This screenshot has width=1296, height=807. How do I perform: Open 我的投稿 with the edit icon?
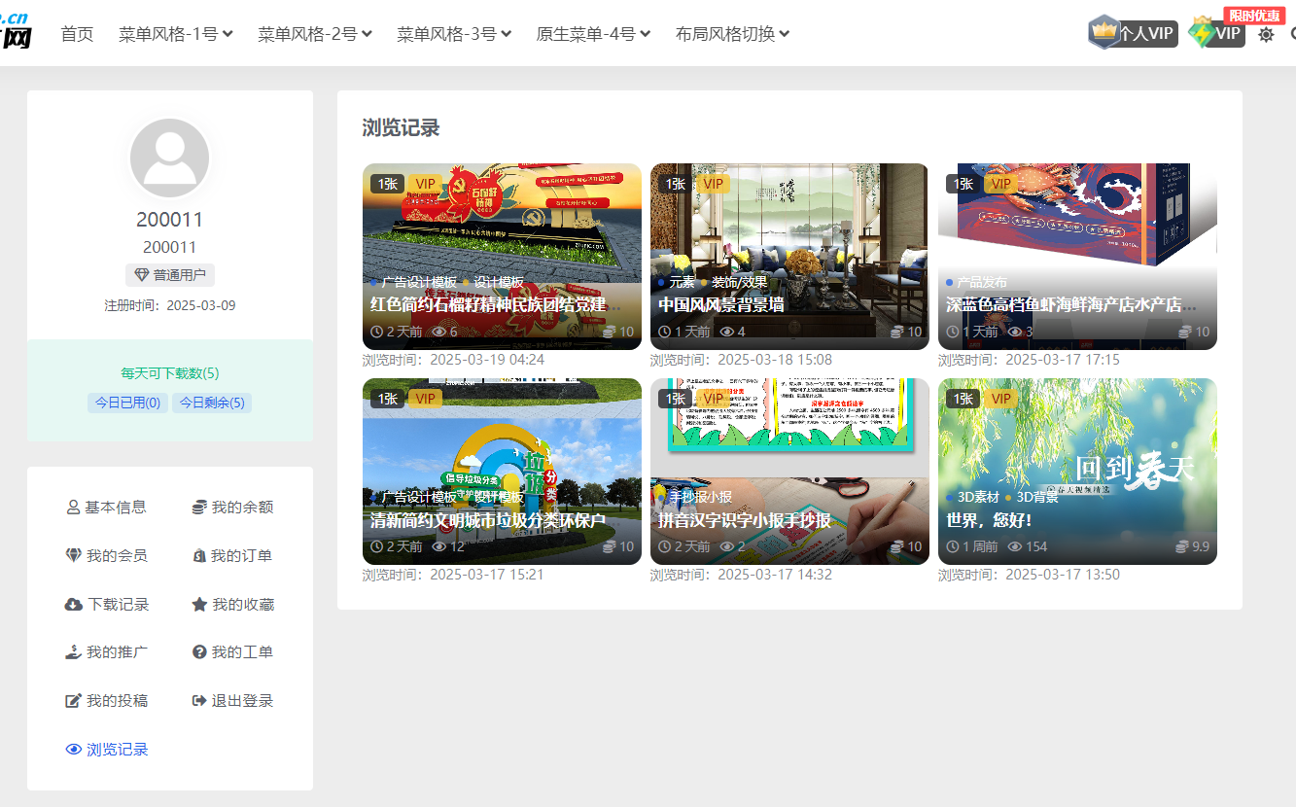point(106,700)
